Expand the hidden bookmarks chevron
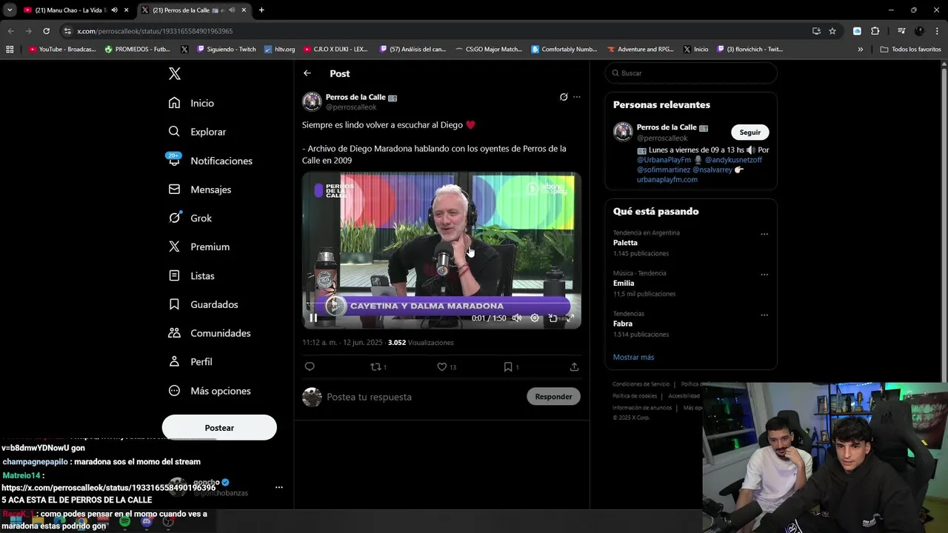Image resolution: width=948 pixels, height=533 pixels. [860, 50]
